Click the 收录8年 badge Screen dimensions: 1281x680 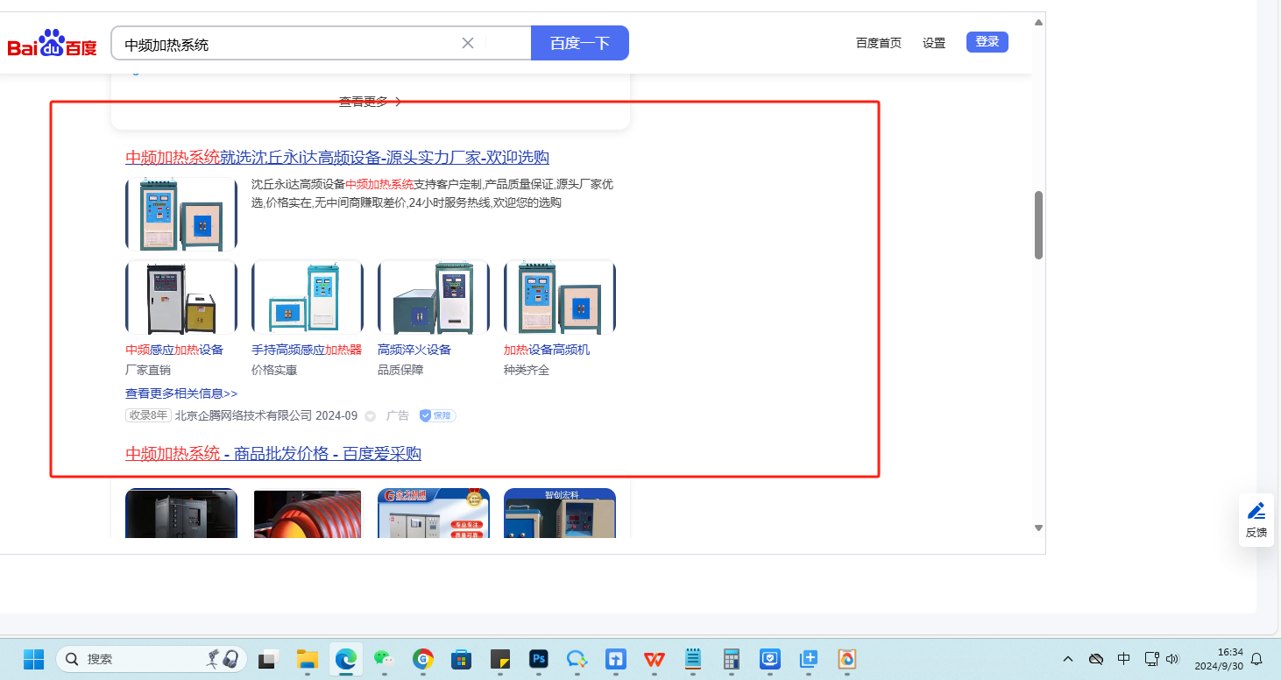pos(148,415)
